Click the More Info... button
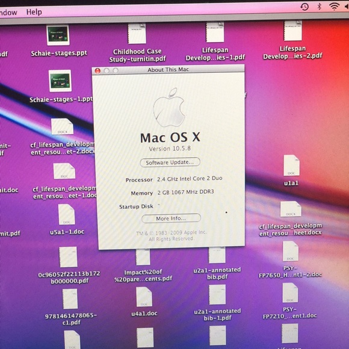Screen dimensions: 349x349 click(x=171, y=218)
